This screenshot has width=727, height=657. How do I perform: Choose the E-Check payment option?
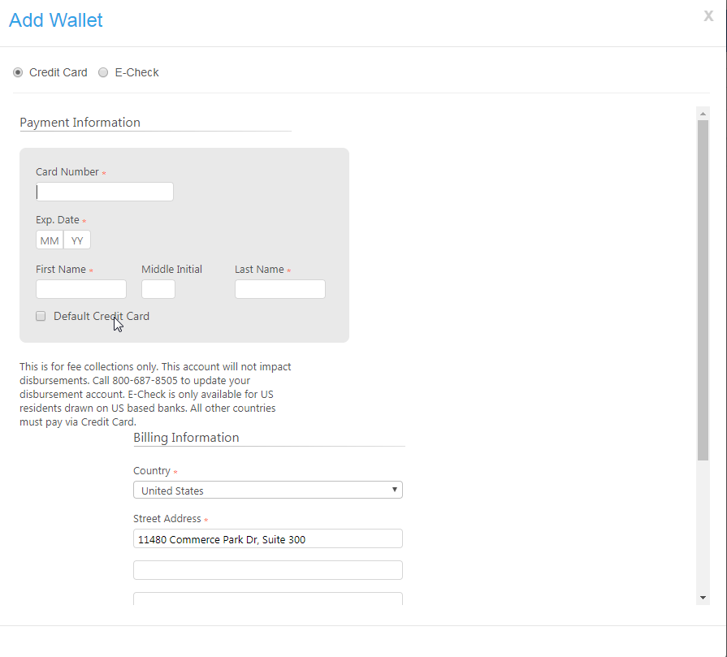click(x=103, y=72)
